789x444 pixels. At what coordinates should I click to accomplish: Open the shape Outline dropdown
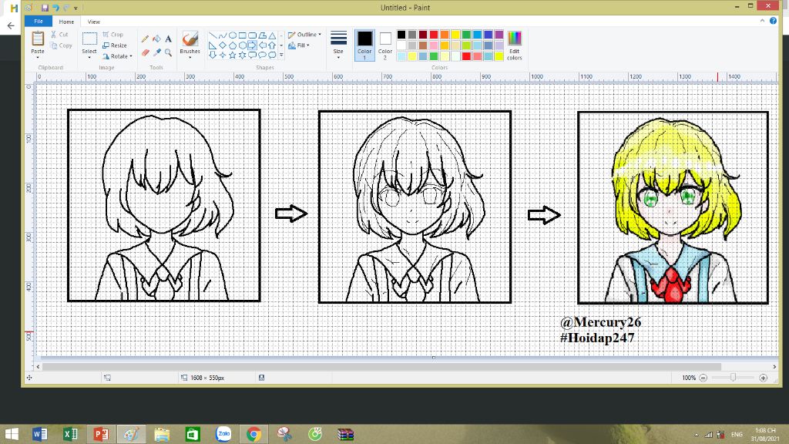[x=304, y=35]
